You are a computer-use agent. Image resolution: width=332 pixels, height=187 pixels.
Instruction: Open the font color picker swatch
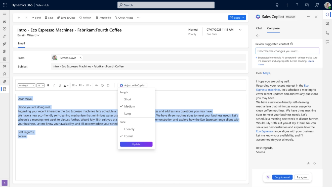[65, 85]
